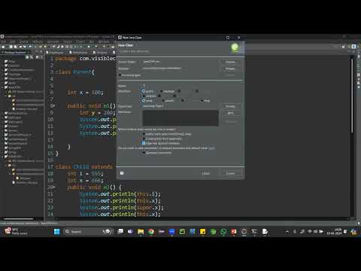The width and height of the screenshot is (361, 271).
Task: Enable the Generate comments checkbox
Action: click(x=144, y=153)
